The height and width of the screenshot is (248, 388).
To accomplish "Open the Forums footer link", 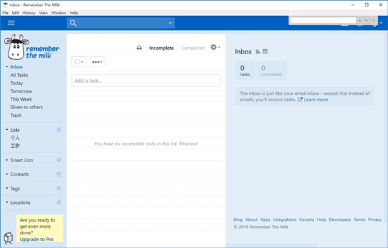I will tap(307, 220).
